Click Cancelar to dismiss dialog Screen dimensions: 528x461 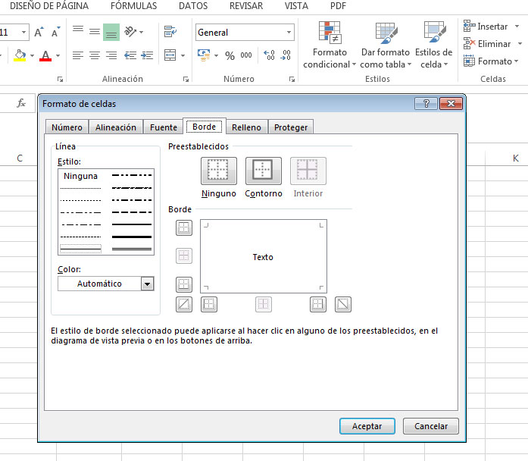point(431,426)
